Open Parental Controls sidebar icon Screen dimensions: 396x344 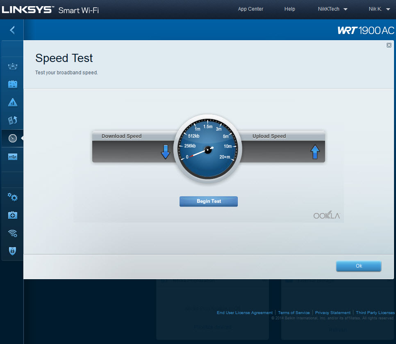[13, 103]
